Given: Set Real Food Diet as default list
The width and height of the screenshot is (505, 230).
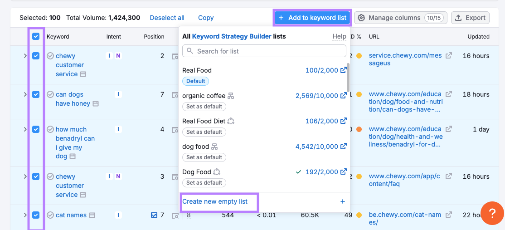Looking at the screenshot, I should point(204,132).
